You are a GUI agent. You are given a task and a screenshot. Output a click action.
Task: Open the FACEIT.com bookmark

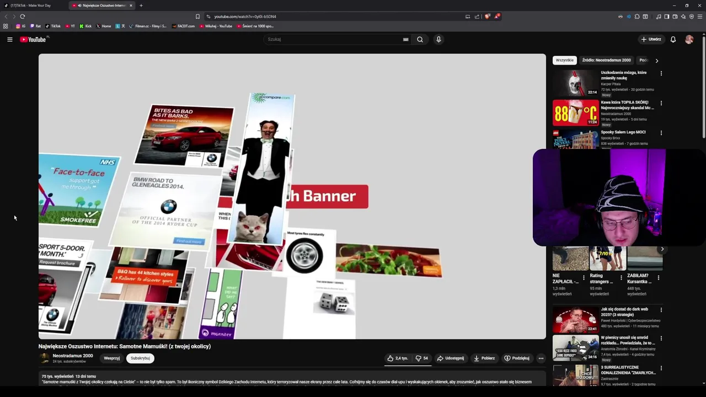pyautogui.click(x=184, y=26)
